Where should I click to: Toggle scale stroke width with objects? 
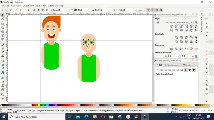(148, 10)
